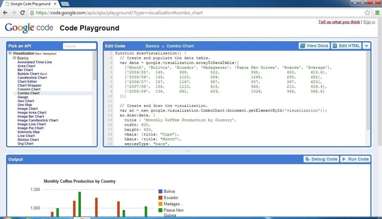The height and width of the screenshot is (219, 382).
Task: Click the Google code logo
Action: point(29,28)
